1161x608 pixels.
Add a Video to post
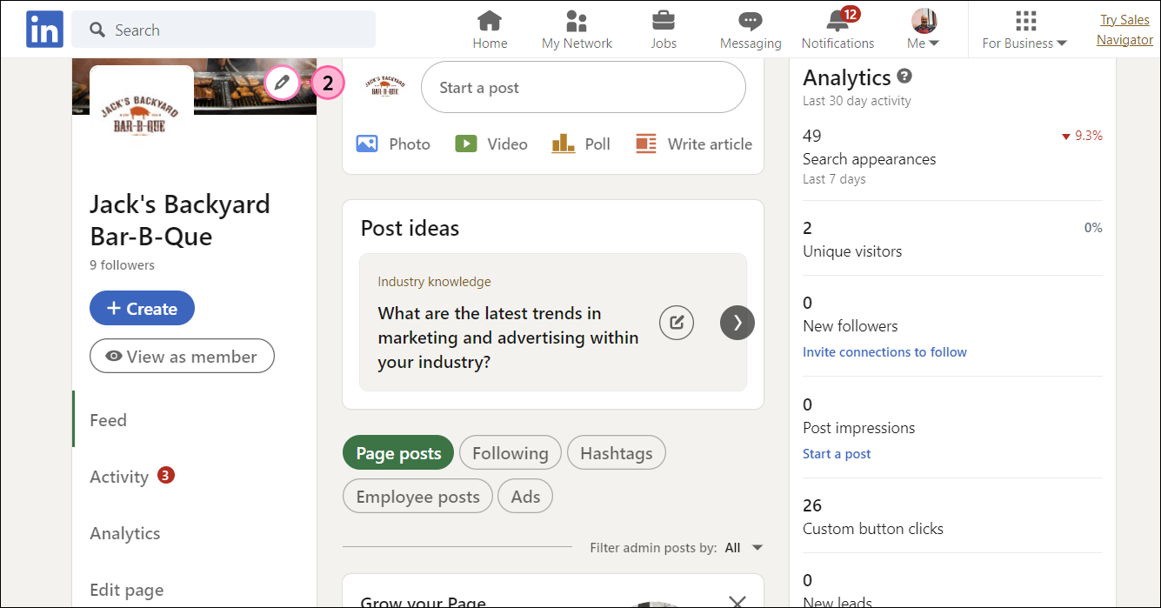coord(491,144)
